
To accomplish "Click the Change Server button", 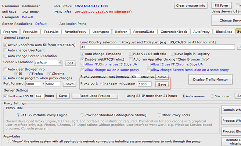I will pyautogui.click(x=226, y=20).
